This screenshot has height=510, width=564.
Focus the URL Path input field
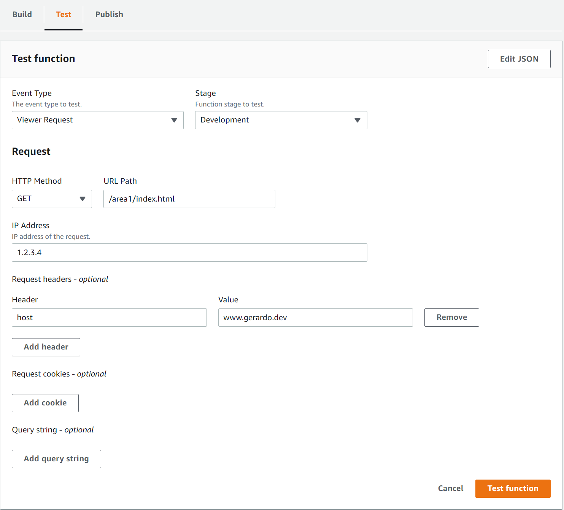(x=189, y=199)
